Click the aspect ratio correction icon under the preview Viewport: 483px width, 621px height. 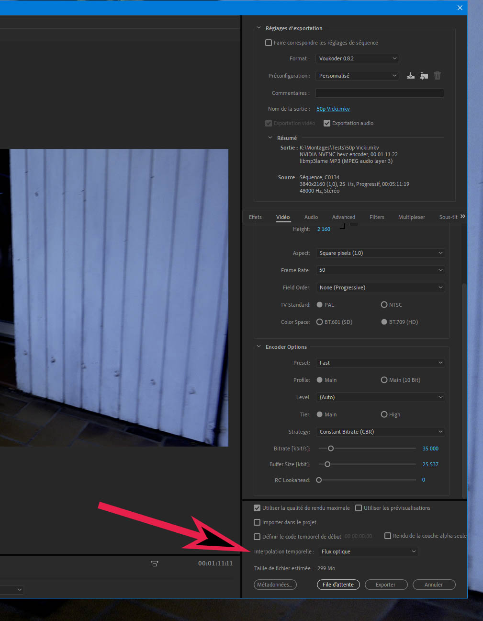(x=155, y=563)
